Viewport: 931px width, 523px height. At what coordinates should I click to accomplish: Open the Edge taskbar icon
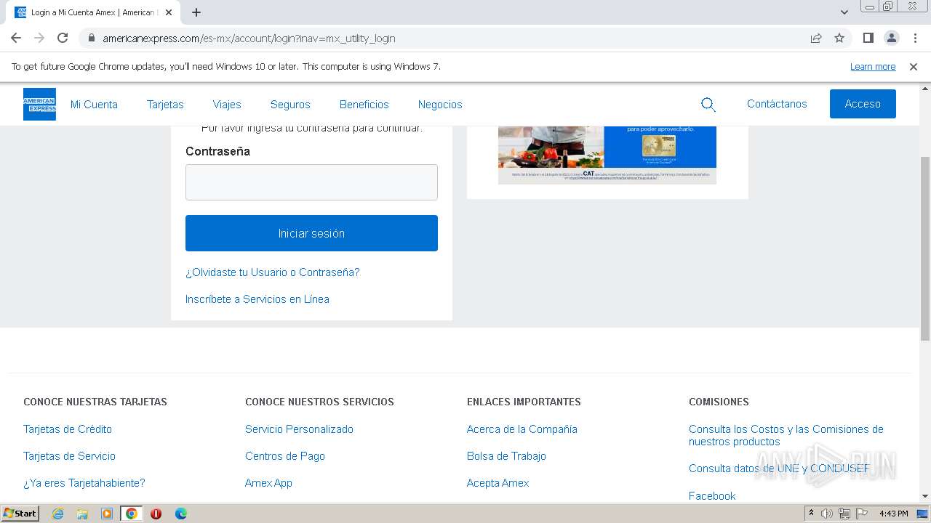pos(180,514)
